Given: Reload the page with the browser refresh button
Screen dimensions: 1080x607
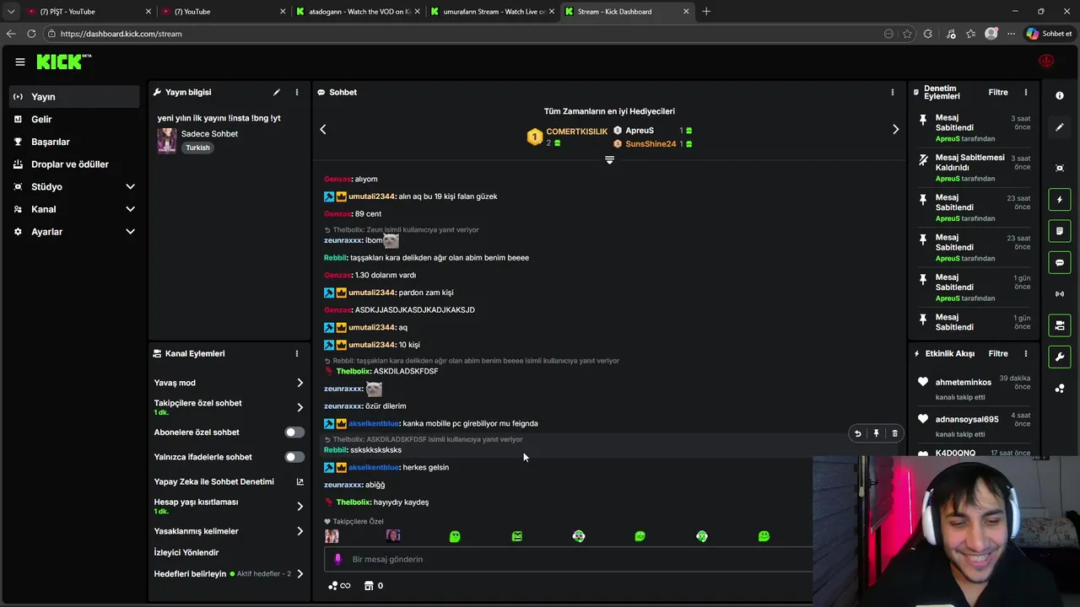Looking at the screenshot, I should (x=31, y=34).
